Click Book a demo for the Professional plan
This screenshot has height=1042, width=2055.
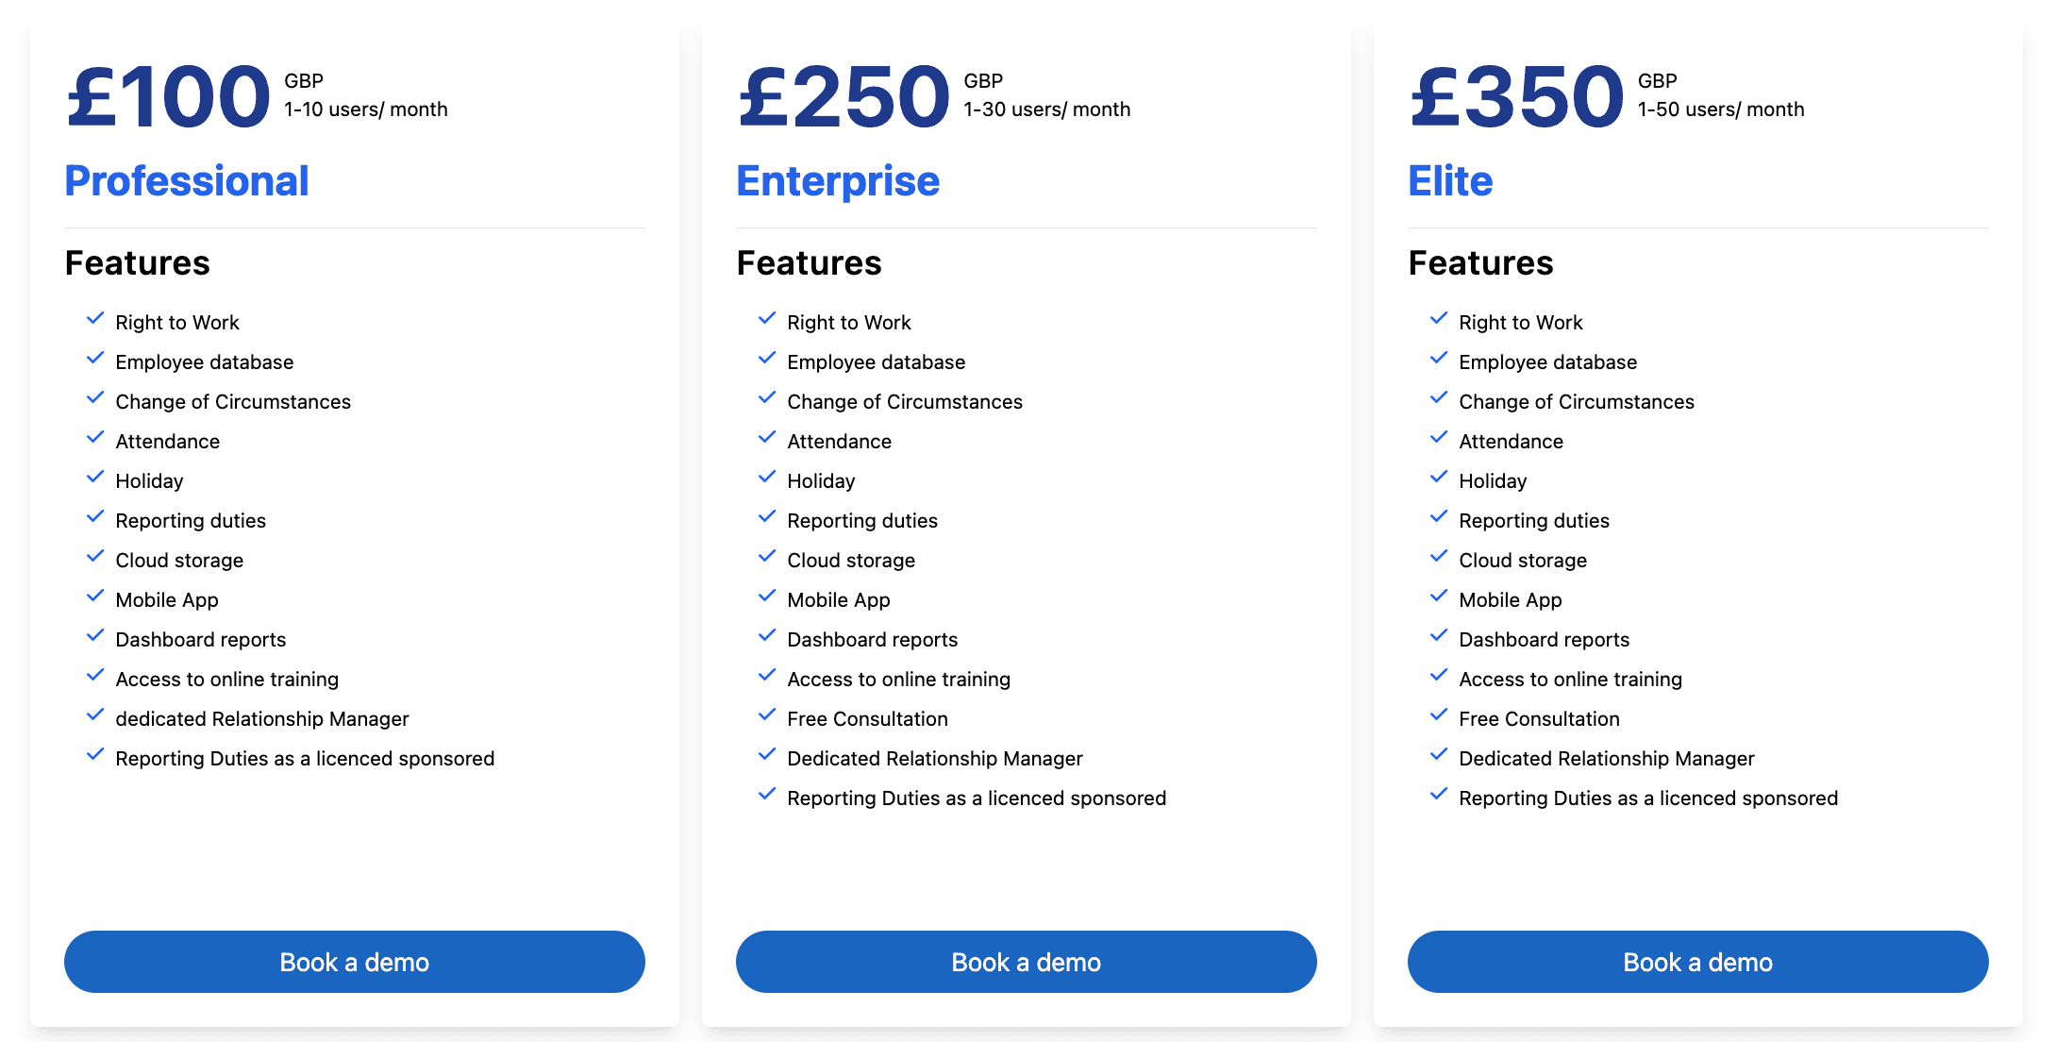click(354, 962)
